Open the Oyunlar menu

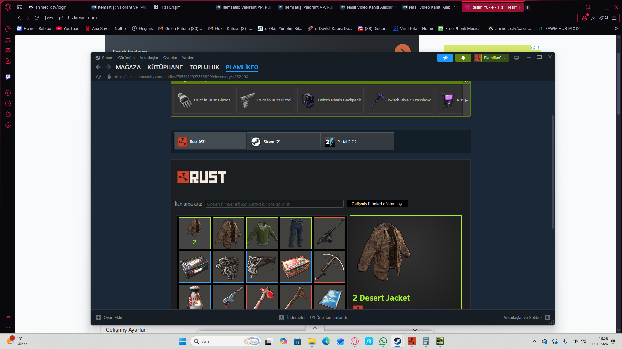pyautogui.click(x=170, y=58)
